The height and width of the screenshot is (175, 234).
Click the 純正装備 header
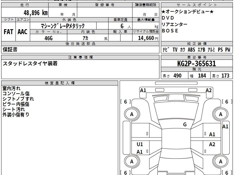[197, 43]
